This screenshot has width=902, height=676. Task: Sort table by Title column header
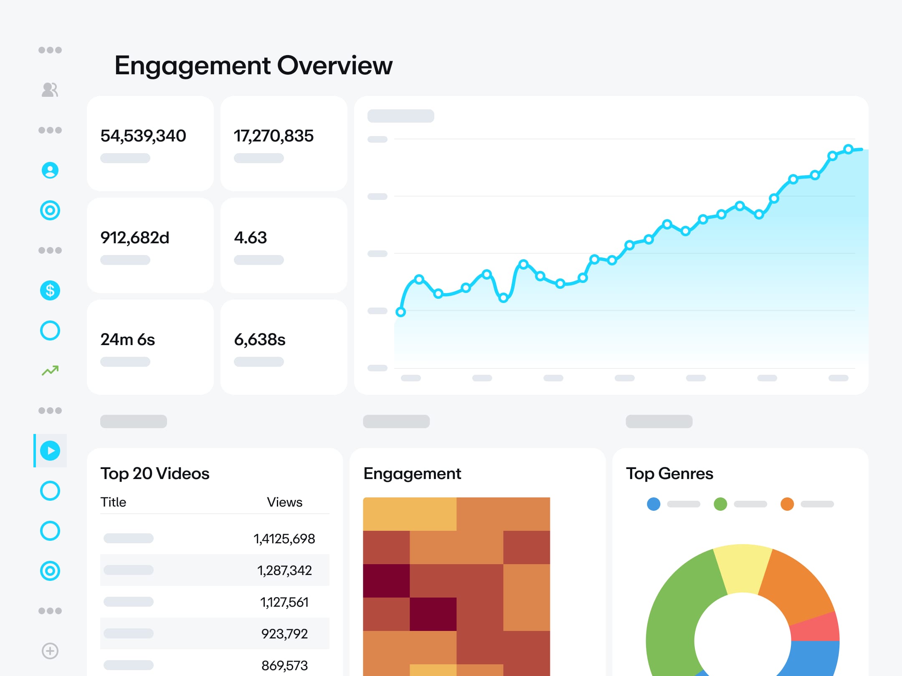pyautogui.click(x=113, y=502)
